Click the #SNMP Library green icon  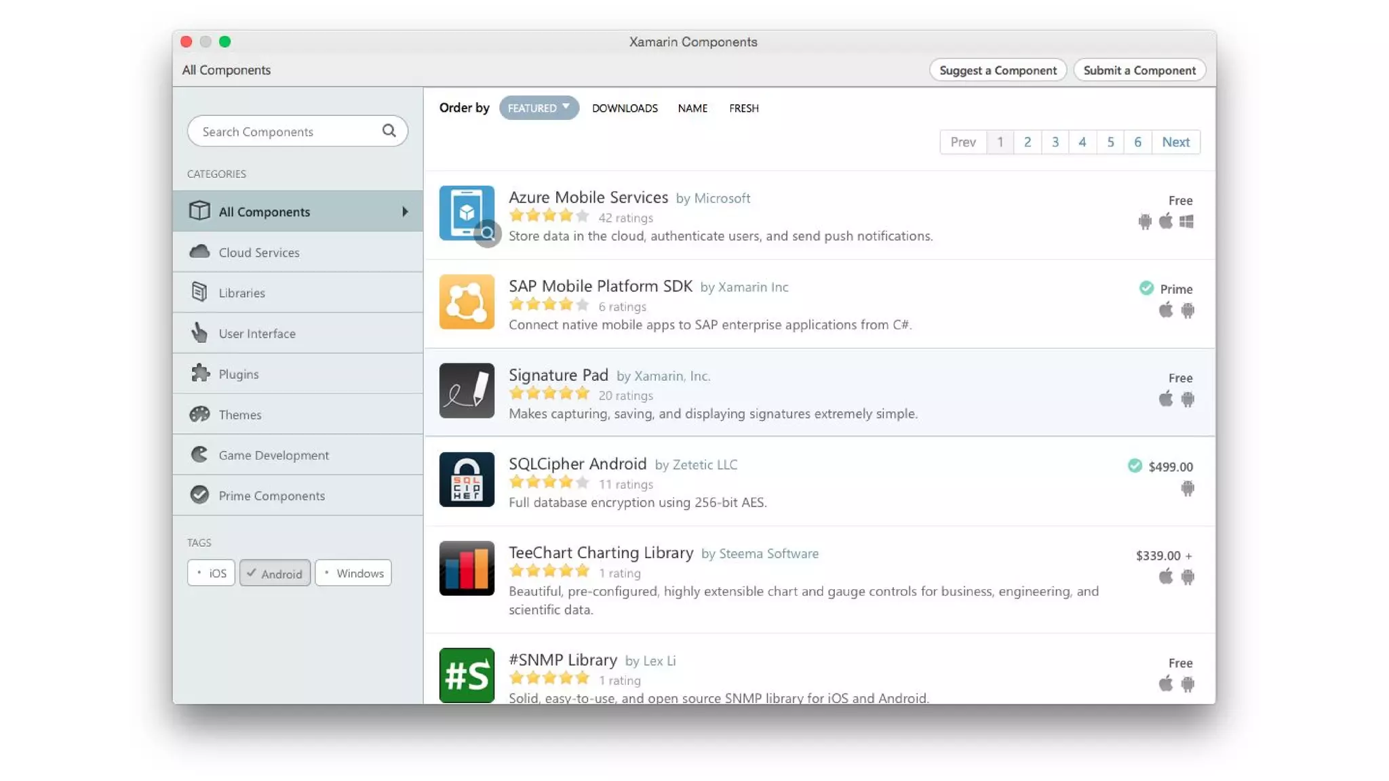click(467, 675)
